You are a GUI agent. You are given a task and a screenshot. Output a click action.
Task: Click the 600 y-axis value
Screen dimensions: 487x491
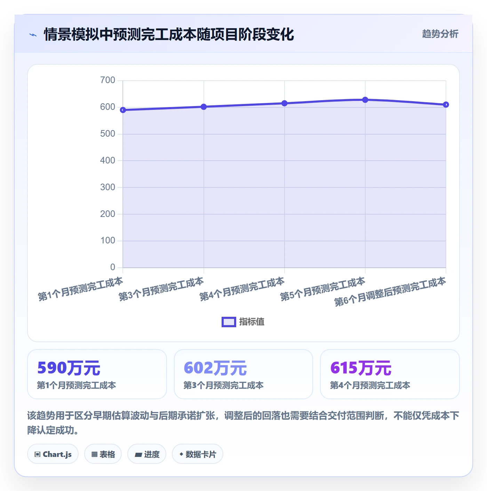point(107,107)
